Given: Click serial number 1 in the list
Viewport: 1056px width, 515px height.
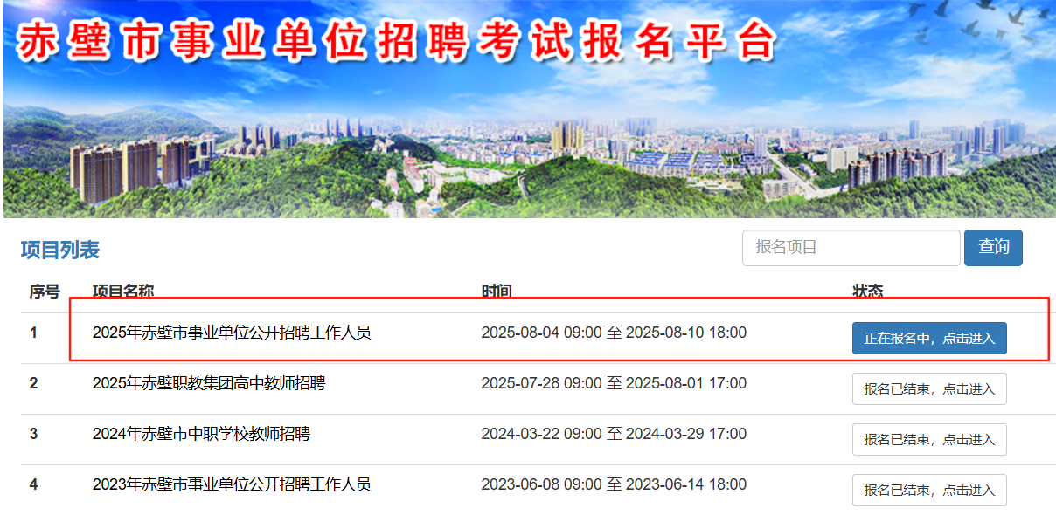Looking at the screenshot, I should 34,333.
